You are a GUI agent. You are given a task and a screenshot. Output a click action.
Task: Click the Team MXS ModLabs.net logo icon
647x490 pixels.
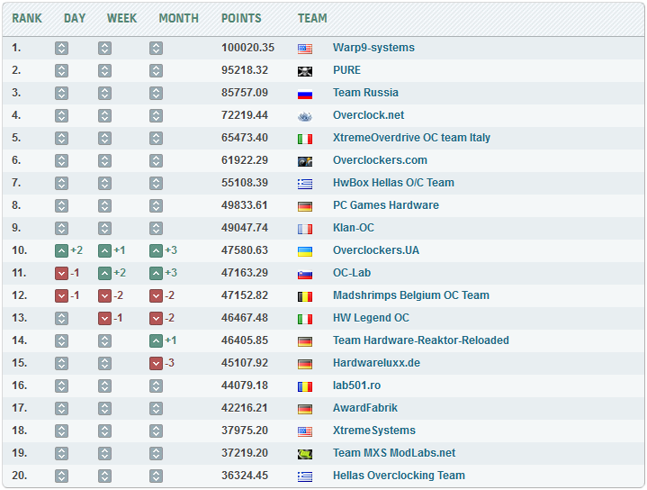[x=305, y=454]
